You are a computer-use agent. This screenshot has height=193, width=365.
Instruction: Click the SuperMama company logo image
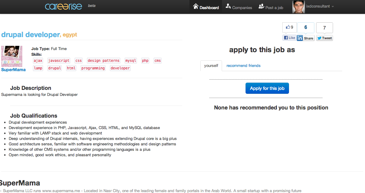12,56
